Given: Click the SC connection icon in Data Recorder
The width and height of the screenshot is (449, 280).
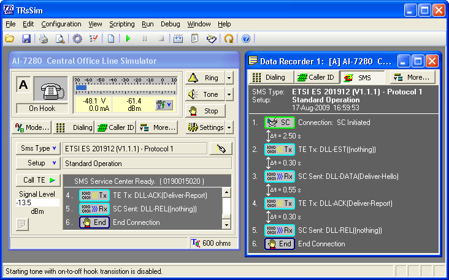Looking at the screenshot, I should click(280, 123).
